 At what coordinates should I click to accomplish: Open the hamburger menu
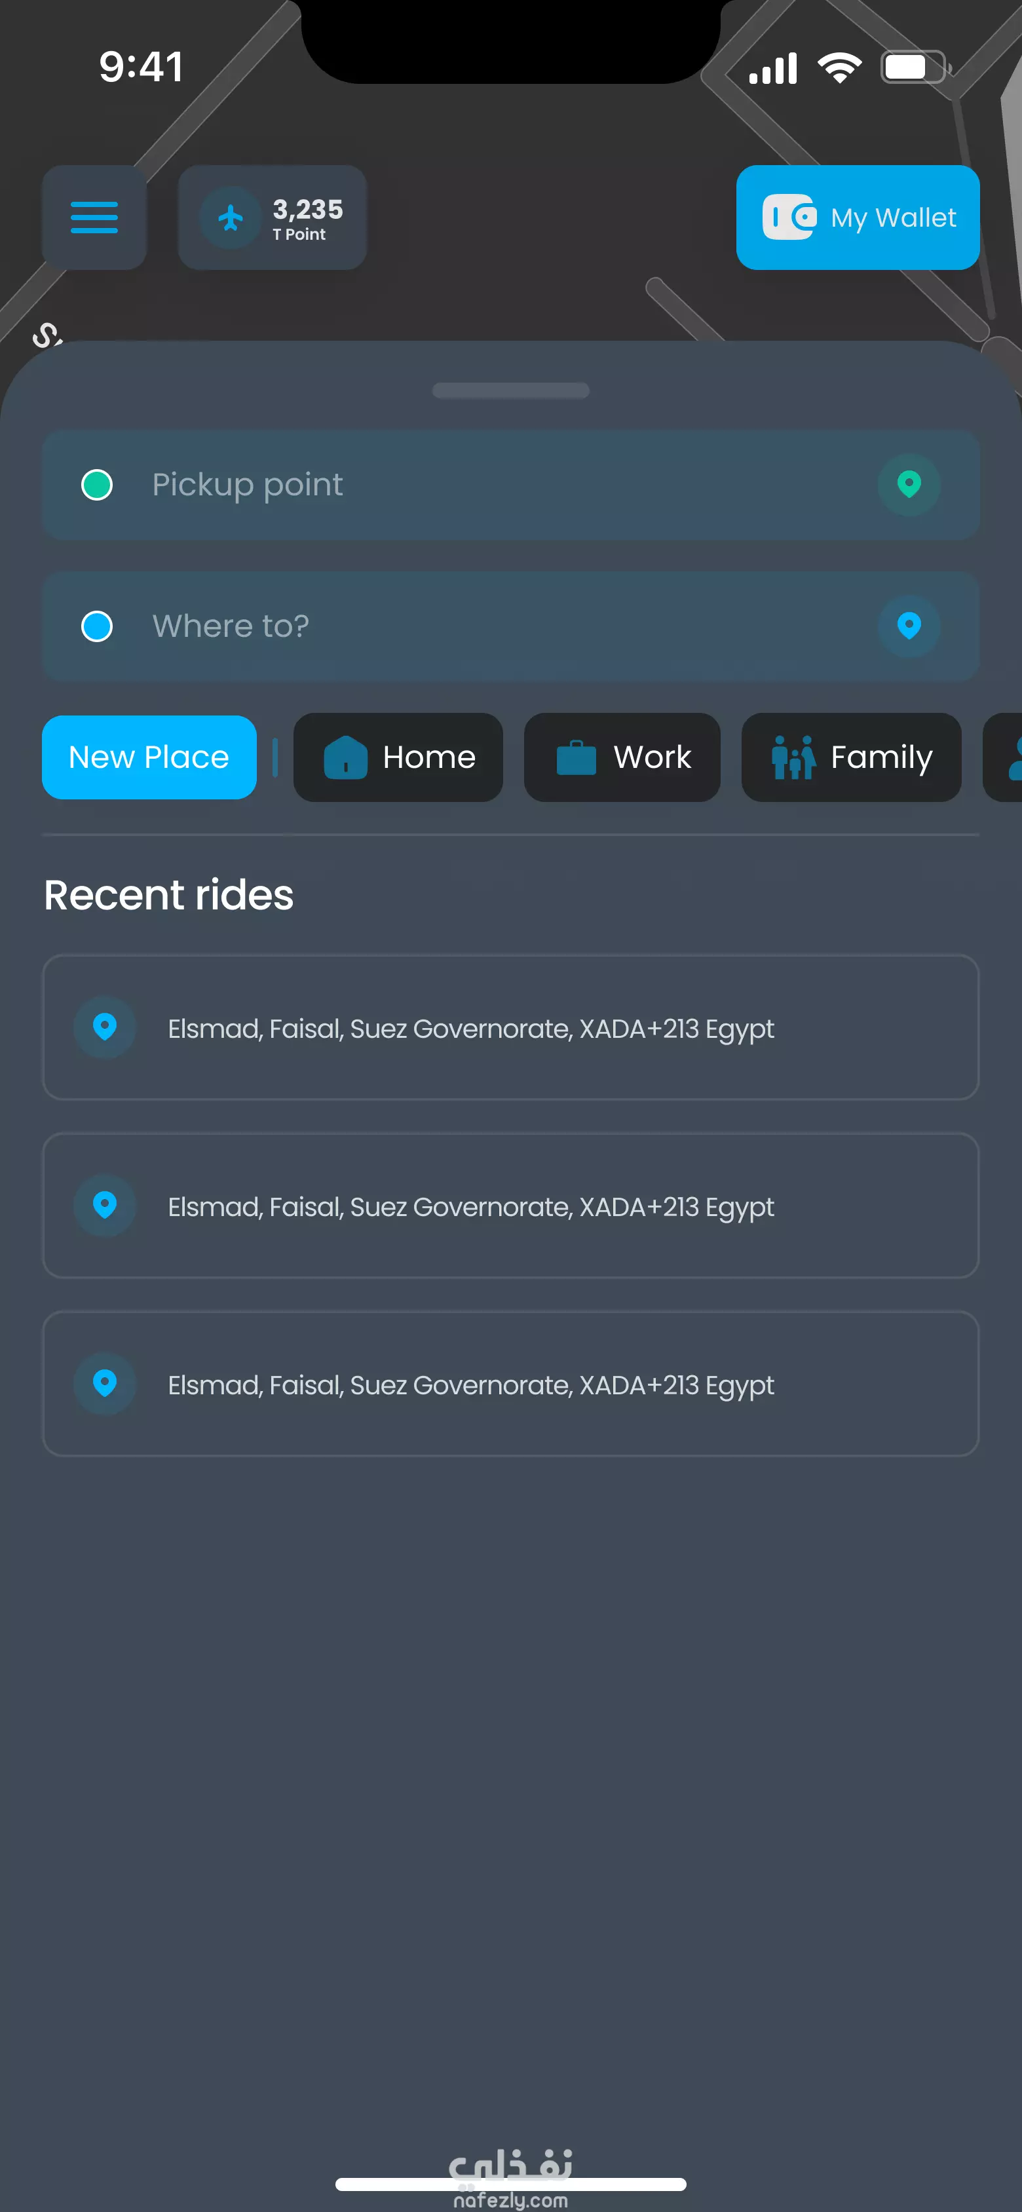[x=94, y=218]
